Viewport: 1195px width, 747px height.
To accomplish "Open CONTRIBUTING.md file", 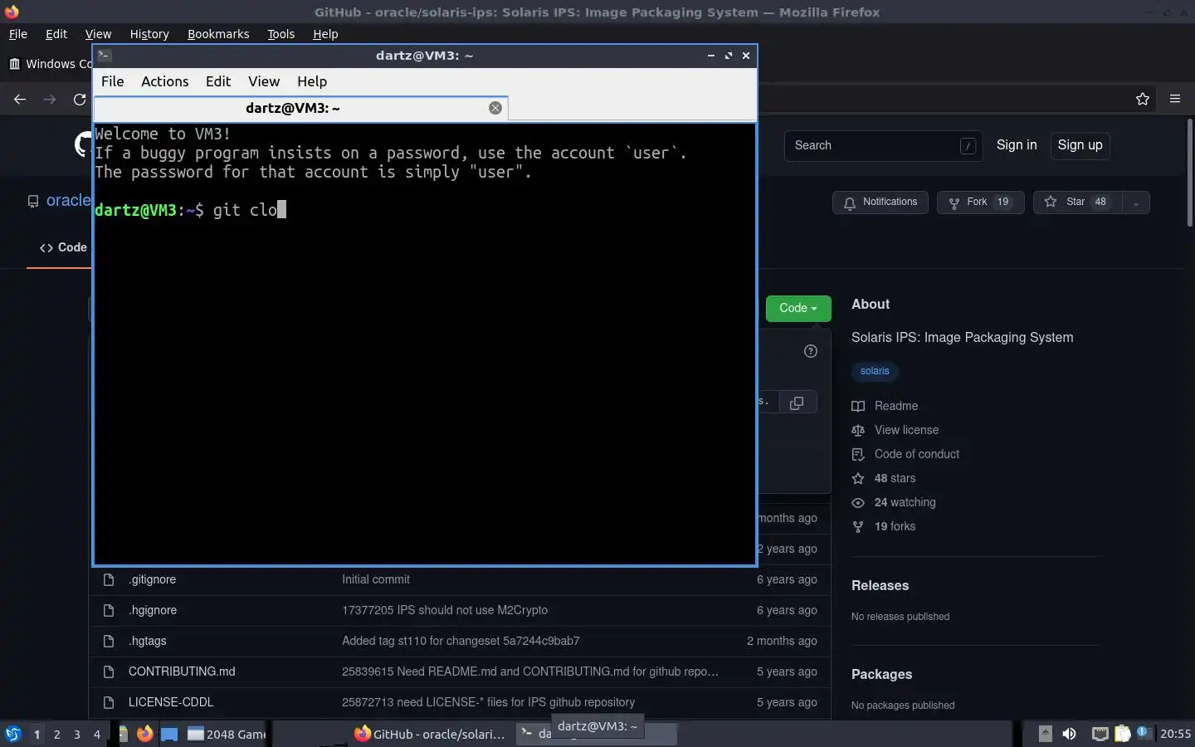I will [182, 671].
